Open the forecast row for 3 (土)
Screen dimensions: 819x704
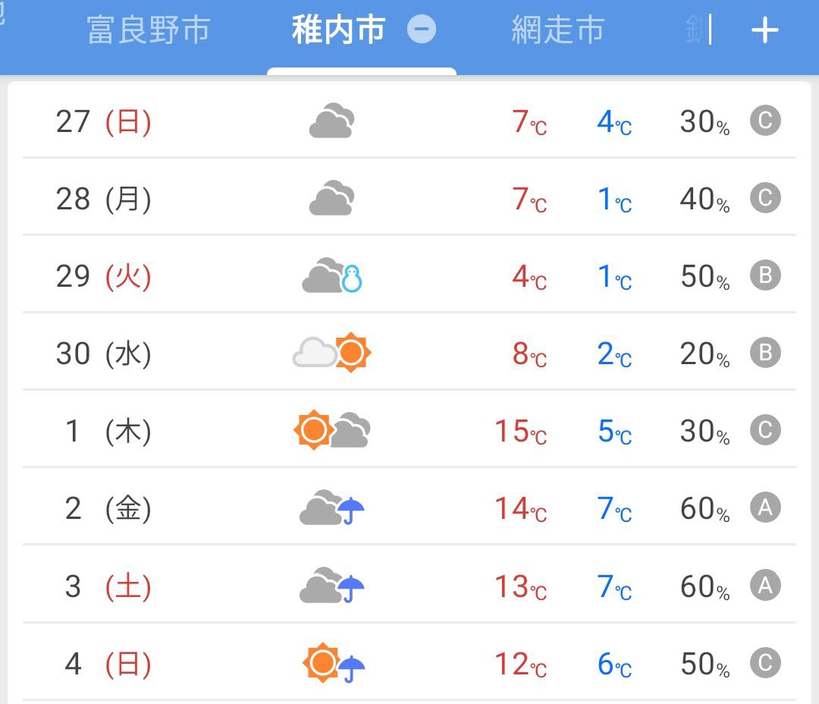[409, 586]
